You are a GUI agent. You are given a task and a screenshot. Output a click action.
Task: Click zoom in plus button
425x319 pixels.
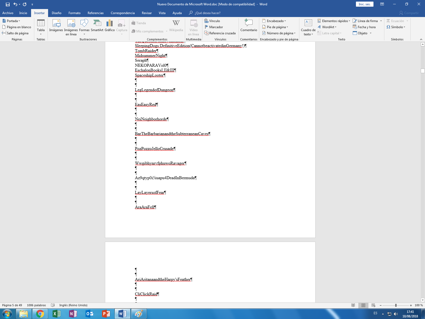pyautogui.click(x=411, y=305)
